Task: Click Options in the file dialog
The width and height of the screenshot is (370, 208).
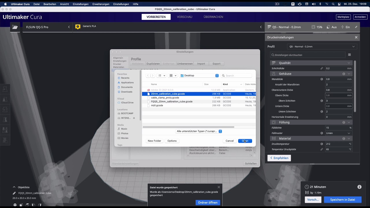Action: [x=172, y=141]
